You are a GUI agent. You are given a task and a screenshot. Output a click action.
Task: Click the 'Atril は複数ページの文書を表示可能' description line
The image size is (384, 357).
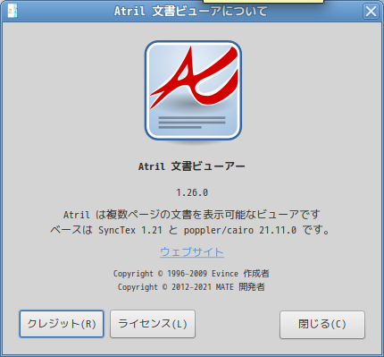click(192, 215)
